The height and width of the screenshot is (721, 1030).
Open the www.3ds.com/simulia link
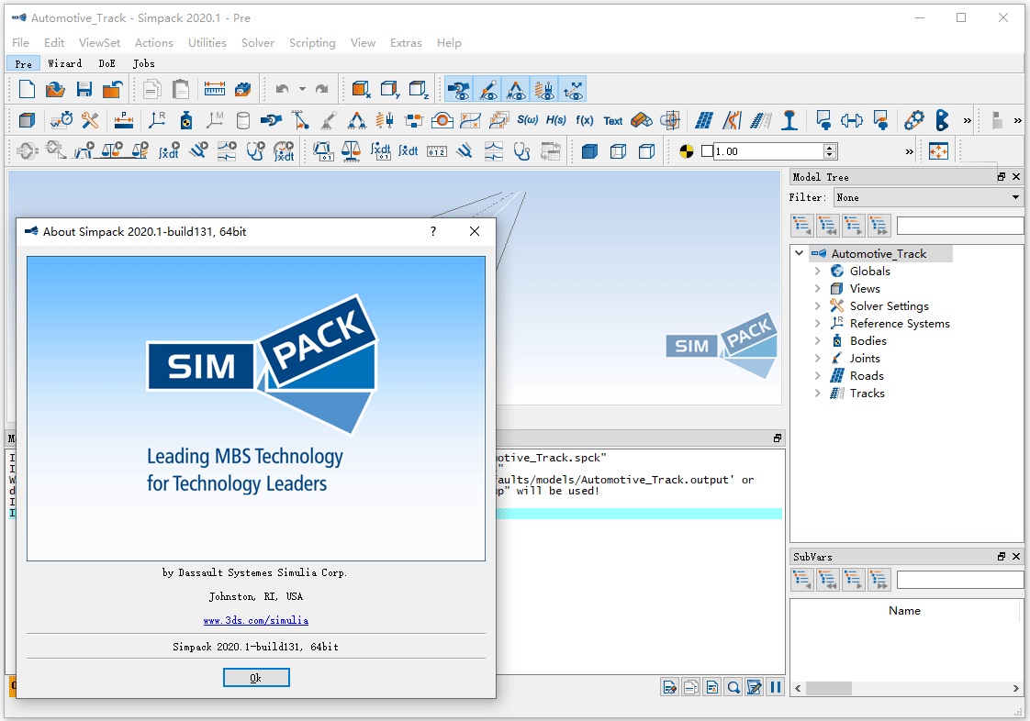coord(256,620)
